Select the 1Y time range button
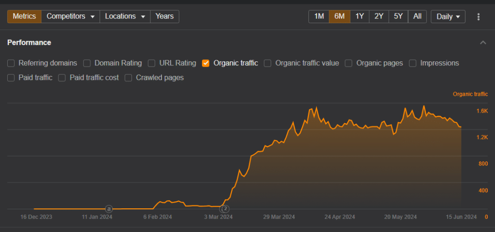495x232 pixels. [x=360, y=16]
